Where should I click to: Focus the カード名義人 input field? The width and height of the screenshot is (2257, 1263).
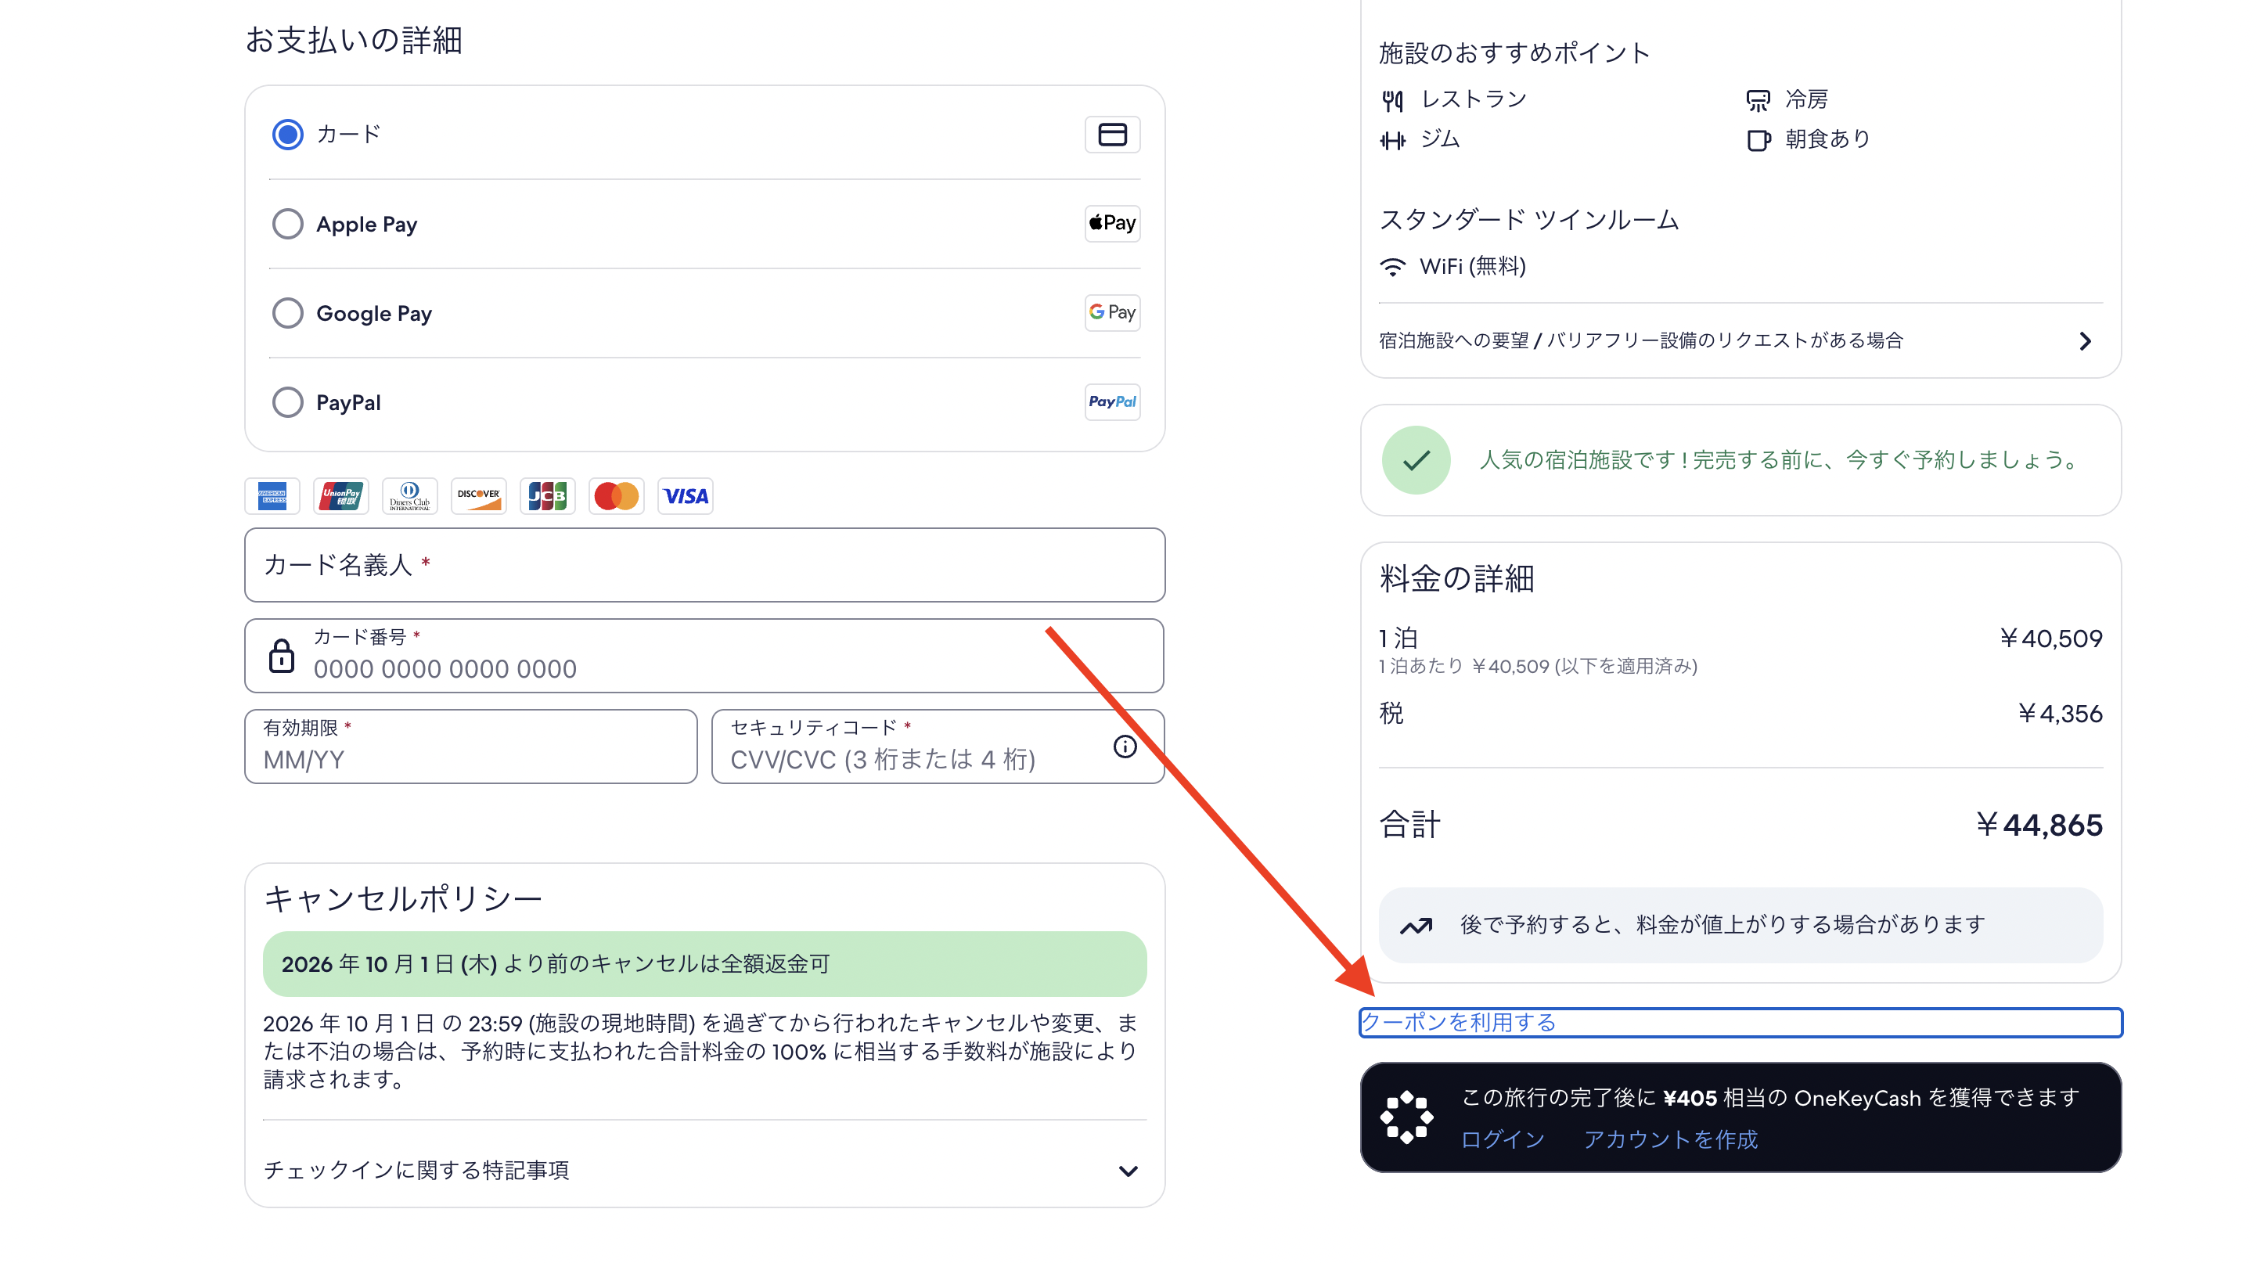point(704,565)
